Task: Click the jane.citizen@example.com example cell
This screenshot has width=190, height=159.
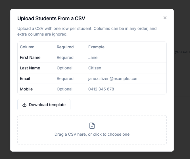Action: pos(113,79)
